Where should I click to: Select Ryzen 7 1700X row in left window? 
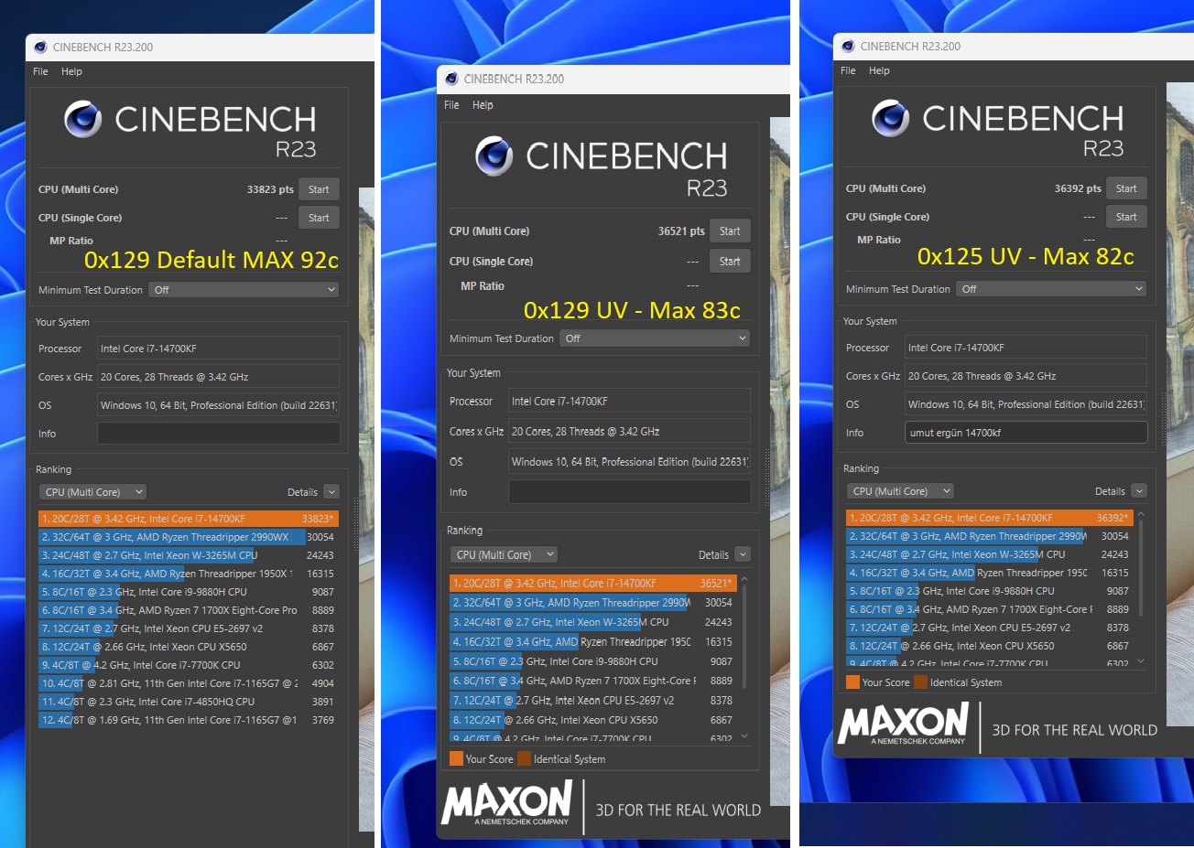pos(189,610)
